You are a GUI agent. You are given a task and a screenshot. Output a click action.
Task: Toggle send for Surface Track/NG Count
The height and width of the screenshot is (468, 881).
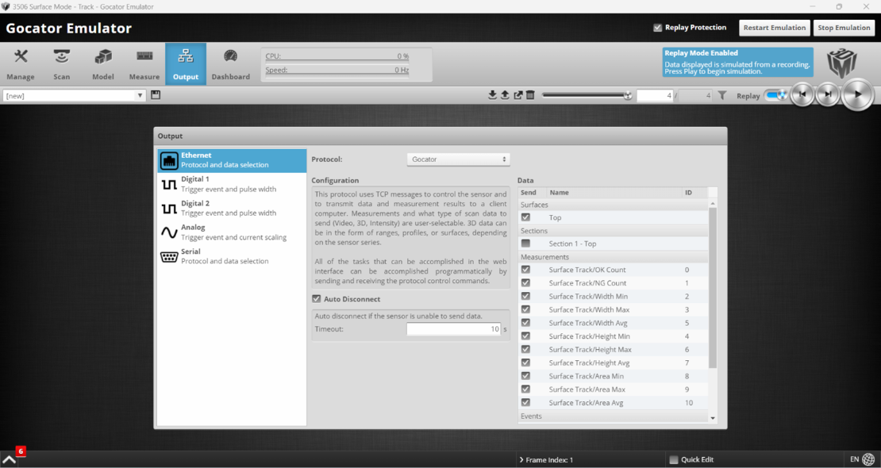(x=526, y=283)
